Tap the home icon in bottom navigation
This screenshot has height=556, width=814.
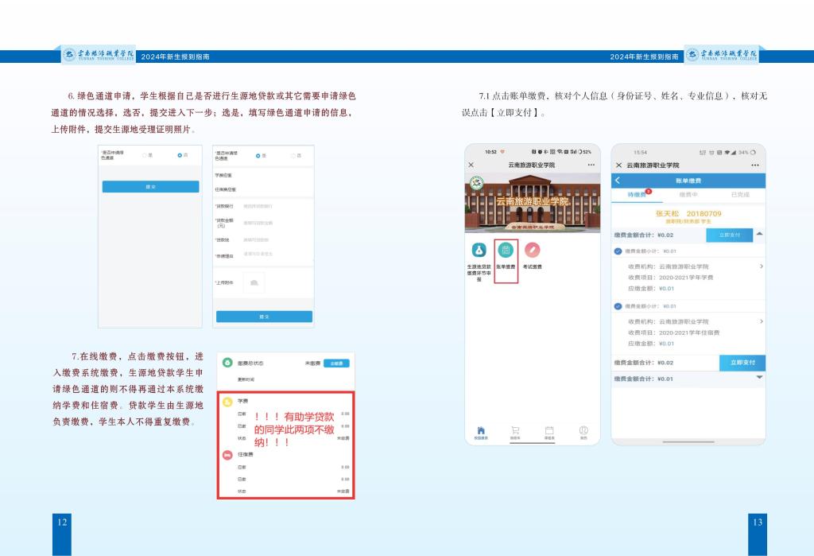[x=480, y=430]
